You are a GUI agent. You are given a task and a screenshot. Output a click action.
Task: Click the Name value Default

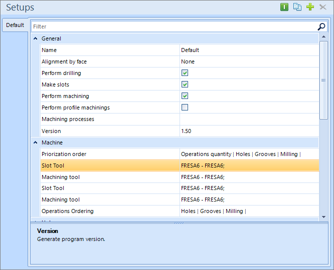click(190, 50)
